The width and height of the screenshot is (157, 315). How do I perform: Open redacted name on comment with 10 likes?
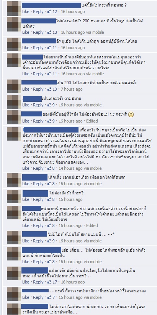(39, 82)
